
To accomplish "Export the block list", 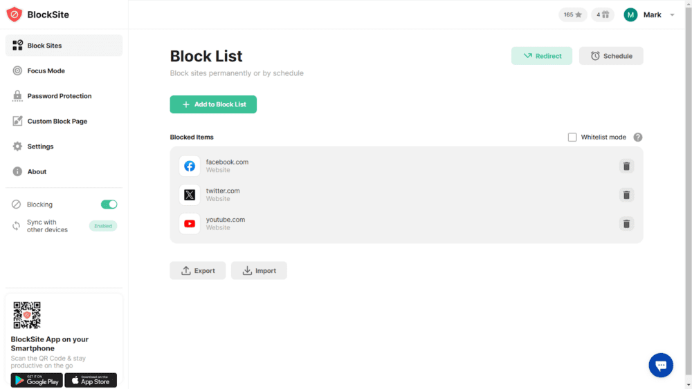I will tap(198, 270).
